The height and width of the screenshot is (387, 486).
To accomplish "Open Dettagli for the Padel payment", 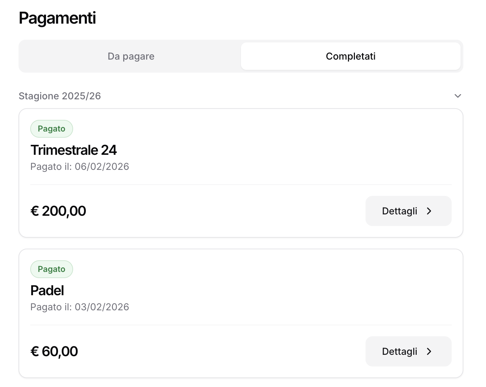I will pyautogui.click(x=408, y=351).
